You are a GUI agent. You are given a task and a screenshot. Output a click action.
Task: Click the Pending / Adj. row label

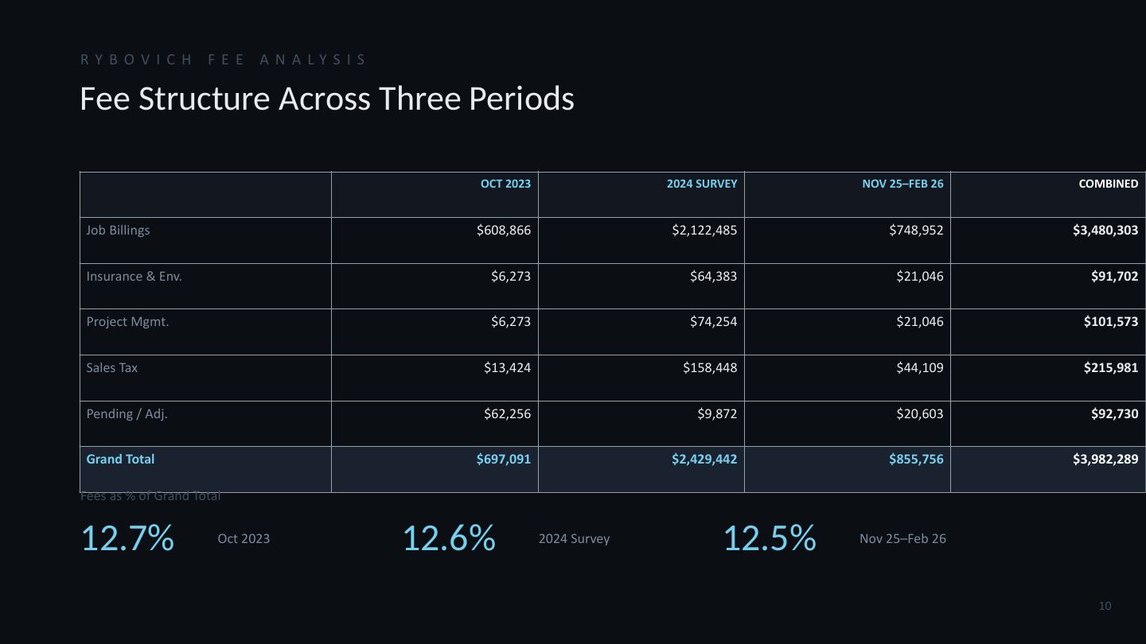click(127, 414)
